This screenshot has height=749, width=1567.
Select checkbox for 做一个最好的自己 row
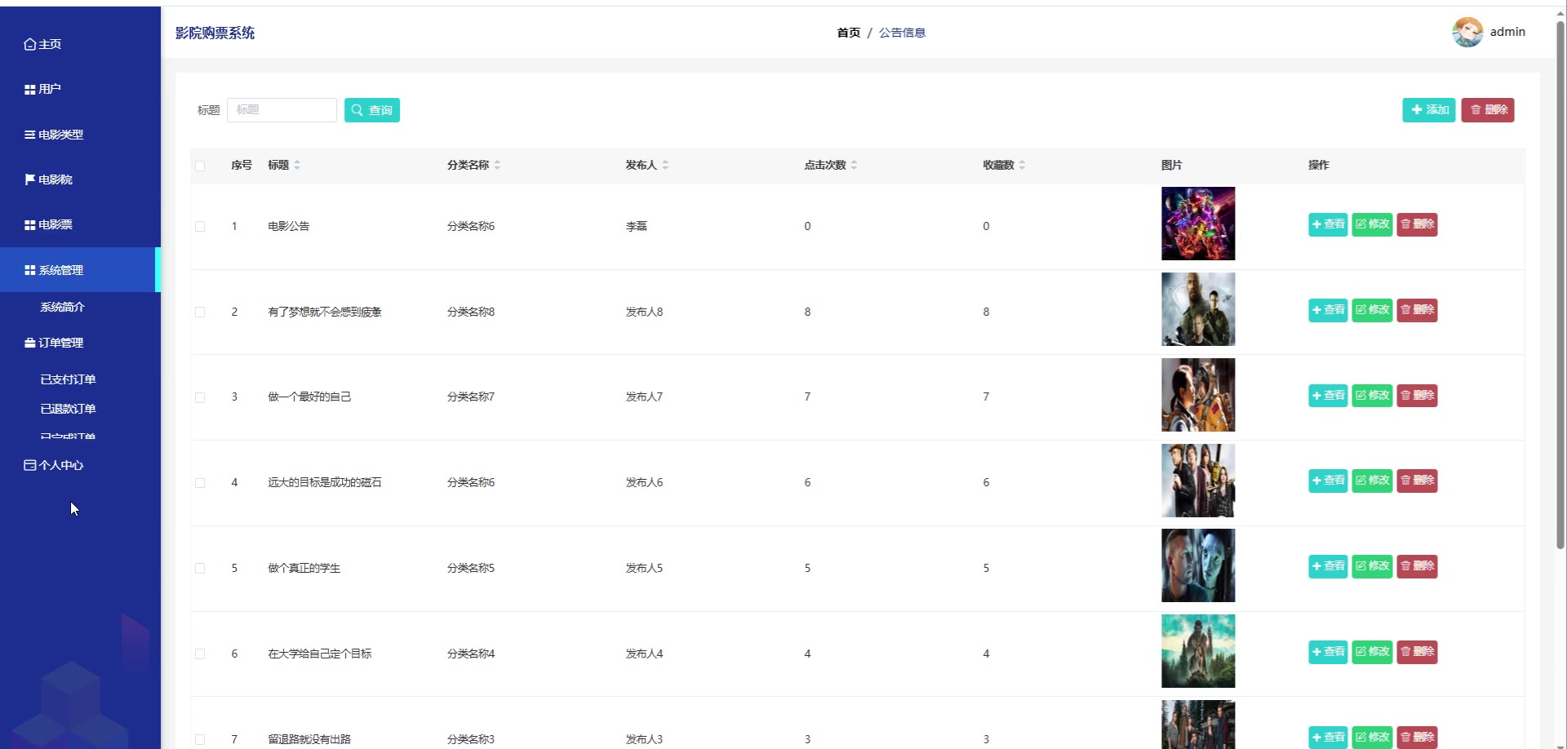[x=200, y=397]
